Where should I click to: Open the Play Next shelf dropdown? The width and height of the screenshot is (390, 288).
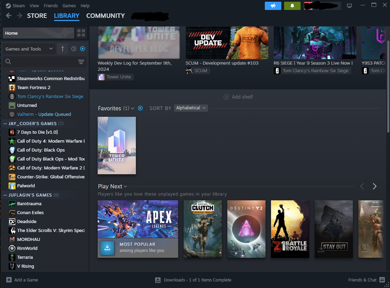pos(125,186)
